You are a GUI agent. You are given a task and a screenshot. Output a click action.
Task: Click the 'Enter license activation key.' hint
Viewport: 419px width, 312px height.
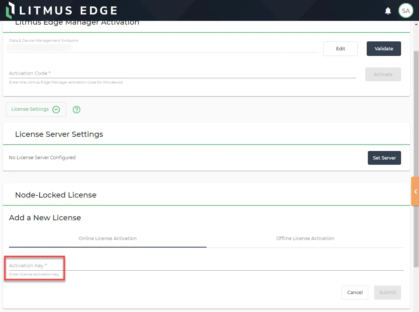pyautogui.click(x=34, y=274)
